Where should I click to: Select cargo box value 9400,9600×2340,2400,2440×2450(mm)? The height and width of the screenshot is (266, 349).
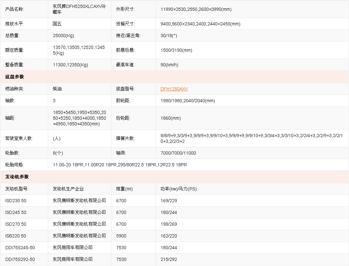click(200, 24)
